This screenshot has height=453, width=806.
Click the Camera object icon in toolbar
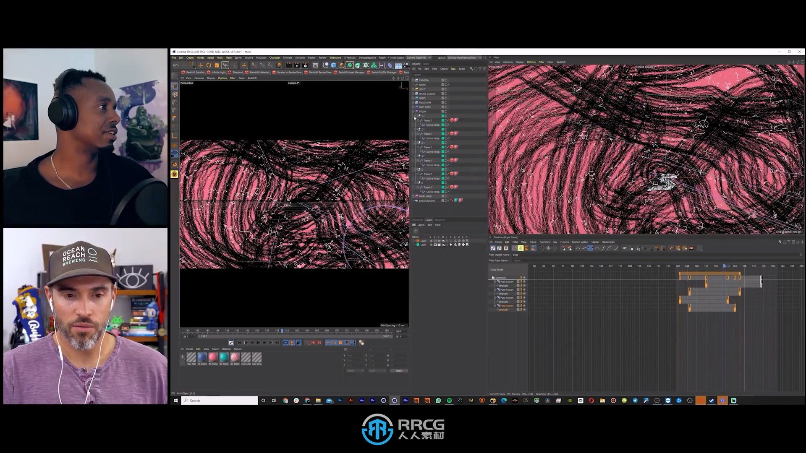(406, 65)
